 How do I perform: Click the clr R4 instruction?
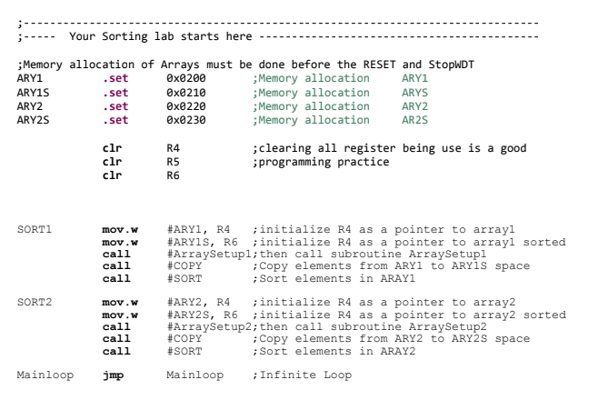pyautogui.click(x=141, y=148)
